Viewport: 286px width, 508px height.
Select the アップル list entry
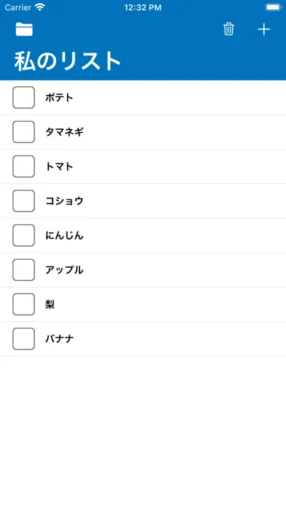(143, 270)
